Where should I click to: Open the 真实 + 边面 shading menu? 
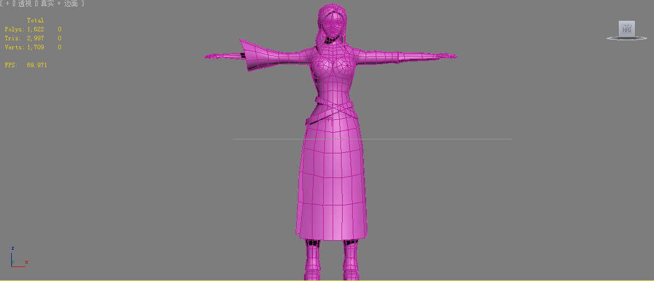click(59, 3)
